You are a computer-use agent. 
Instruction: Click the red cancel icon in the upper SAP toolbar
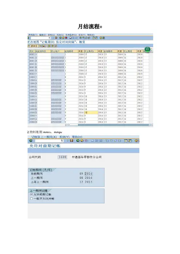tap(66, 38)
